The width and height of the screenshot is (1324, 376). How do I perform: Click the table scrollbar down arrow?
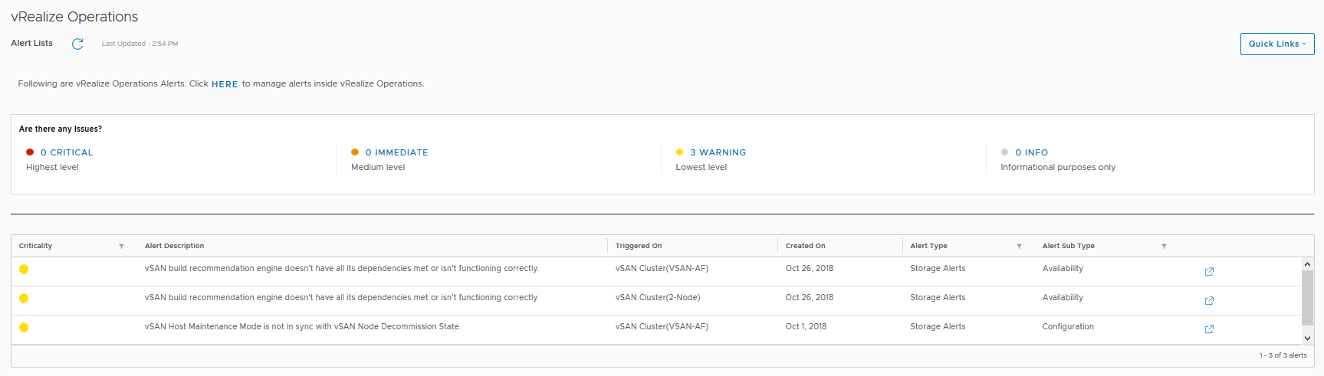pyautogui.click(x=1307, y=338)
